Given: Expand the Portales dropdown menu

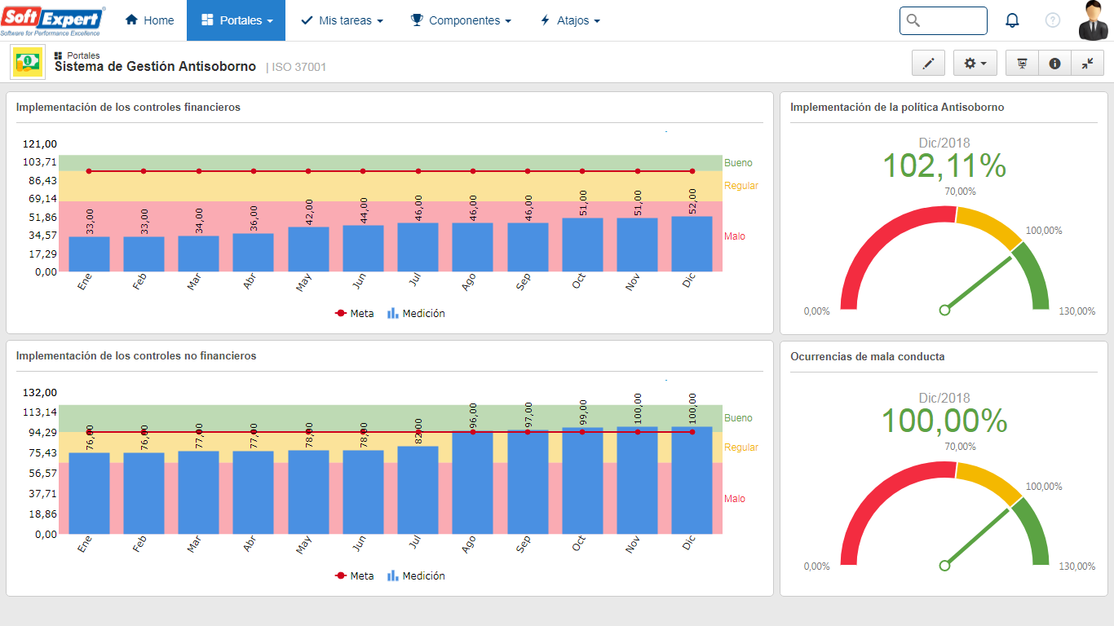Looking at the screenshot, I should [236, 20].
